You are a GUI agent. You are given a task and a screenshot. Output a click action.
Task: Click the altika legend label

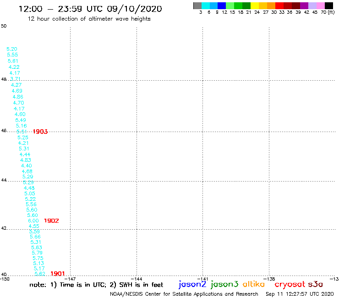pyautogui.click(x=254, y=284)
